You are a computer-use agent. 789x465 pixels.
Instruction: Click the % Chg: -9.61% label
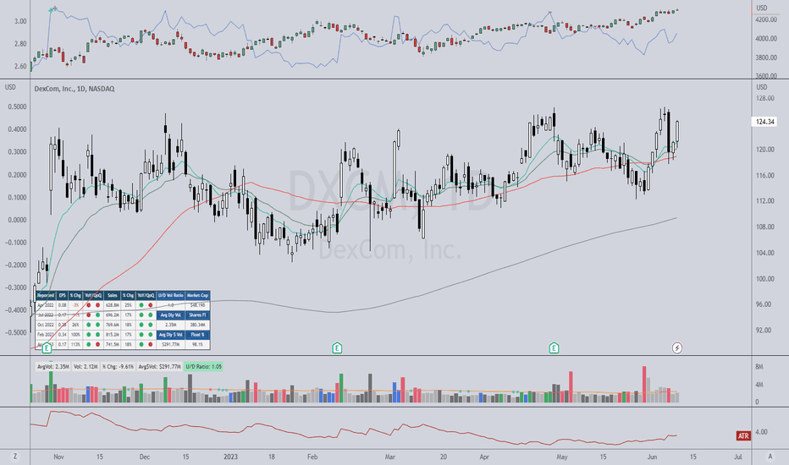(x=118, y=366)
